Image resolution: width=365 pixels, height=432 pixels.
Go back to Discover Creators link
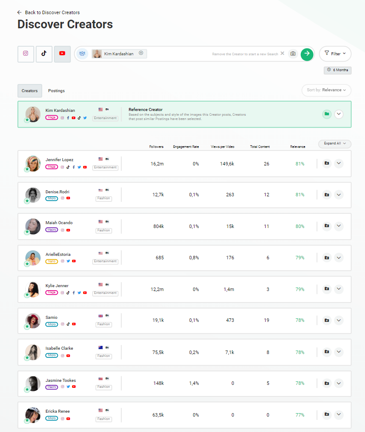[48, 12]
